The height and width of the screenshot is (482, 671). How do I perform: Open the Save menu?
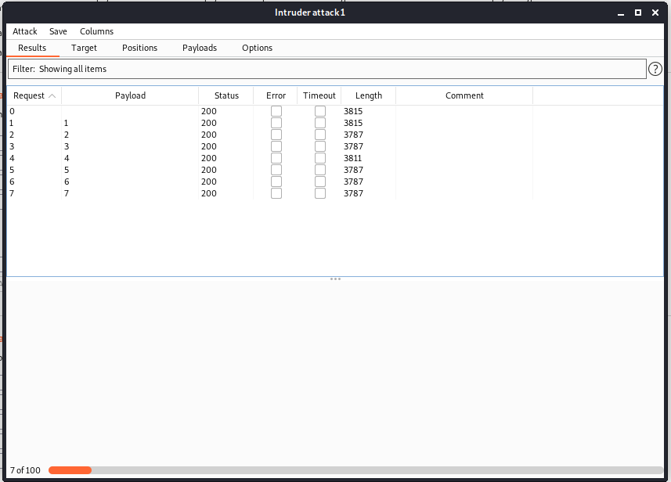click(58, 31)
